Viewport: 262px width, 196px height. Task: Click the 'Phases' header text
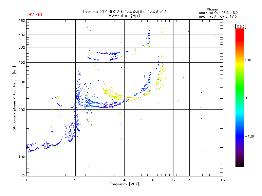coord(212,9)
